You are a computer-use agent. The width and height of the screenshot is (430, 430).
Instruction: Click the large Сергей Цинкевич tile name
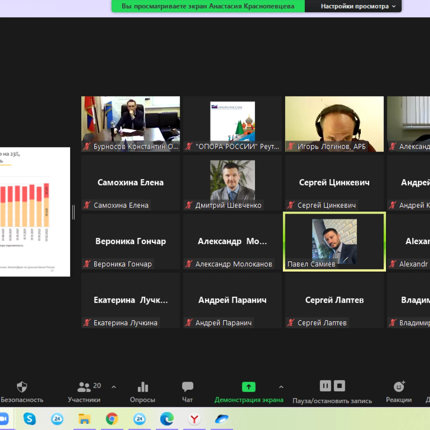point(334,182)
